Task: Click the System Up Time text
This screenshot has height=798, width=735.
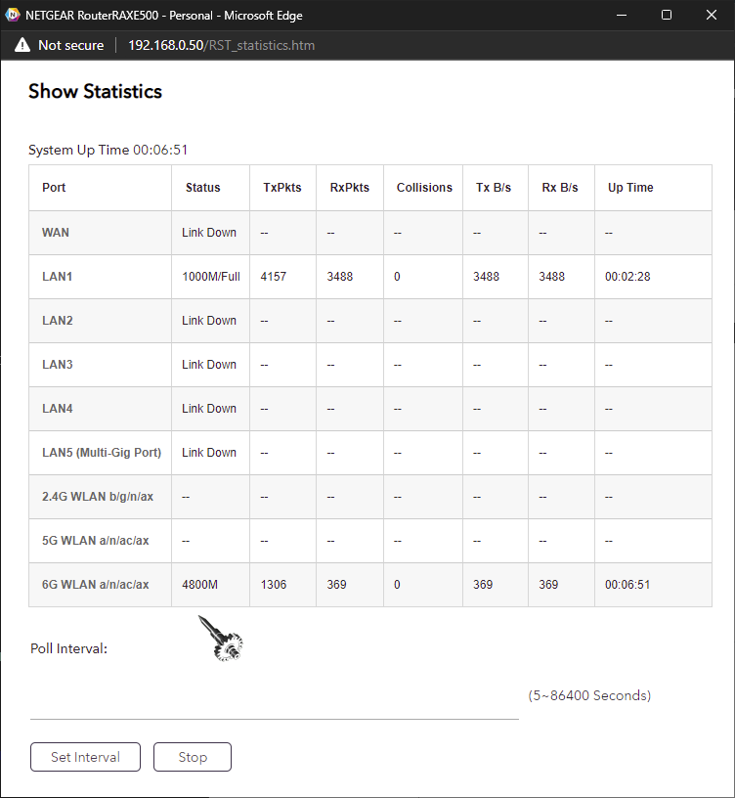Action: click(x=108, y=150)
